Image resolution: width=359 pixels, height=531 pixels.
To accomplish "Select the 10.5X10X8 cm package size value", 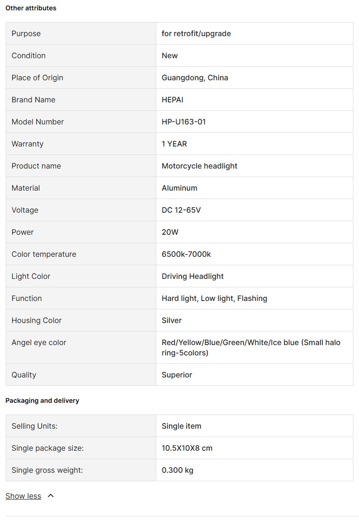I will [187, 448].
